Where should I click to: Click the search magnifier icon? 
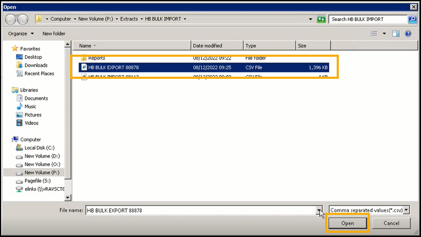click(412, 19)
